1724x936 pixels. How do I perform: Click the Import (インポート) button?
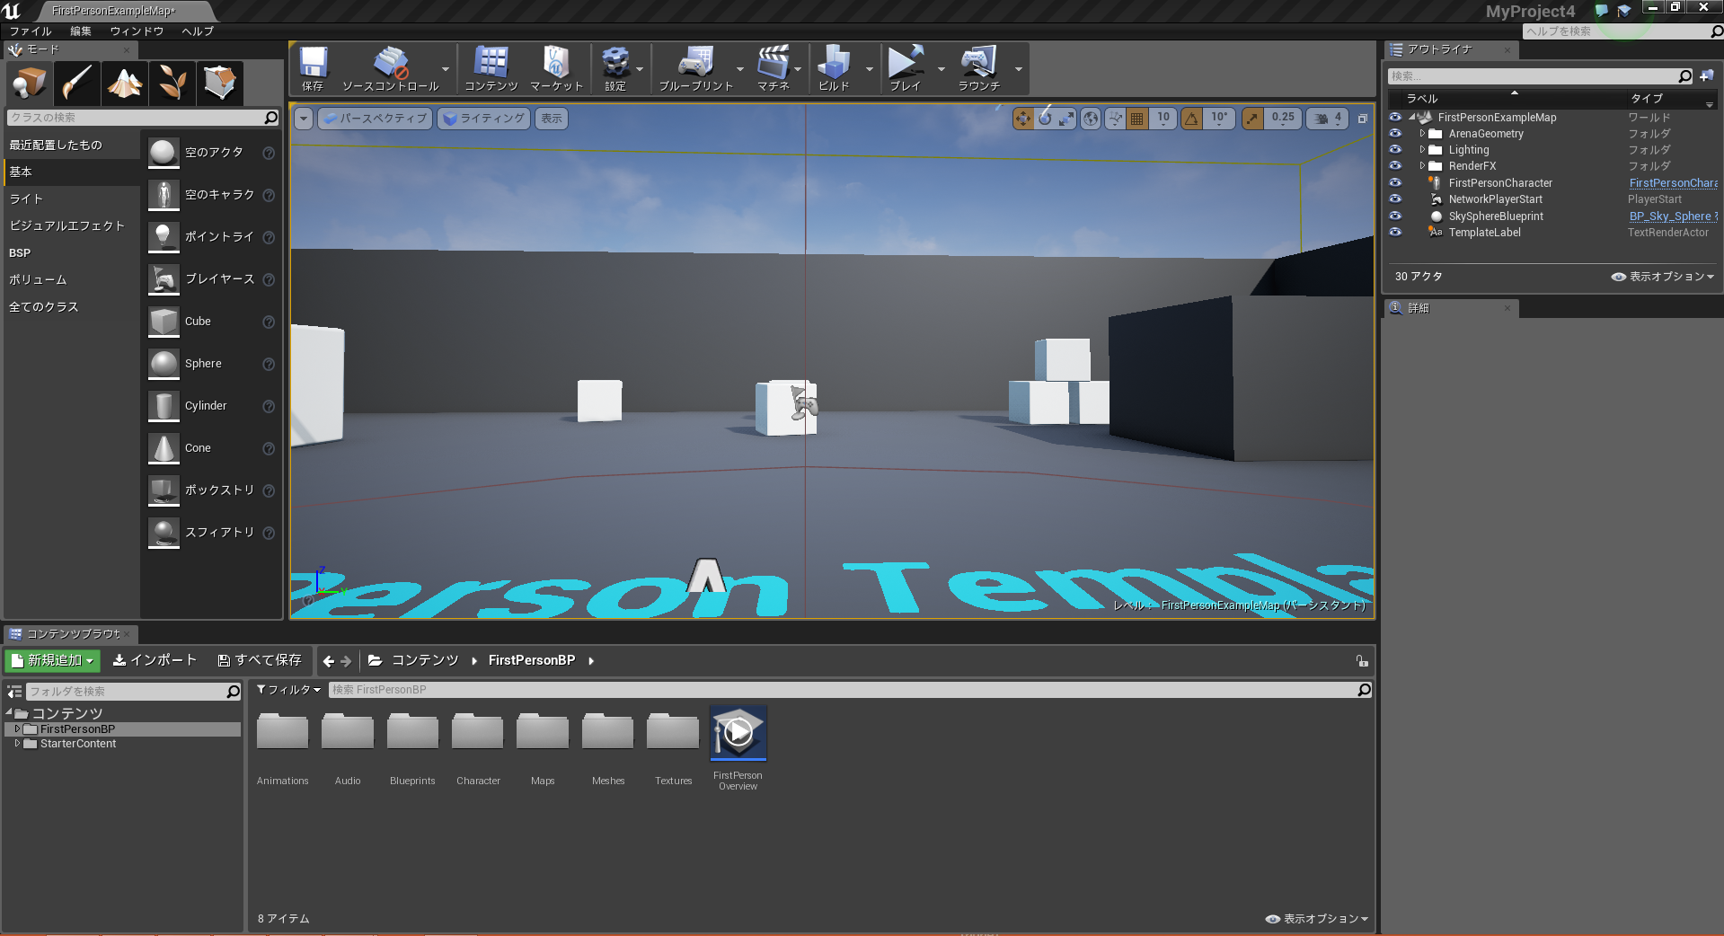155,660
